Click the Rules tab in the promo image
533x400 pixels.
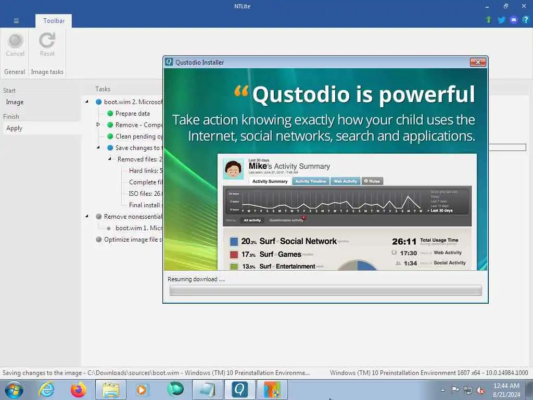click(372, 181)
